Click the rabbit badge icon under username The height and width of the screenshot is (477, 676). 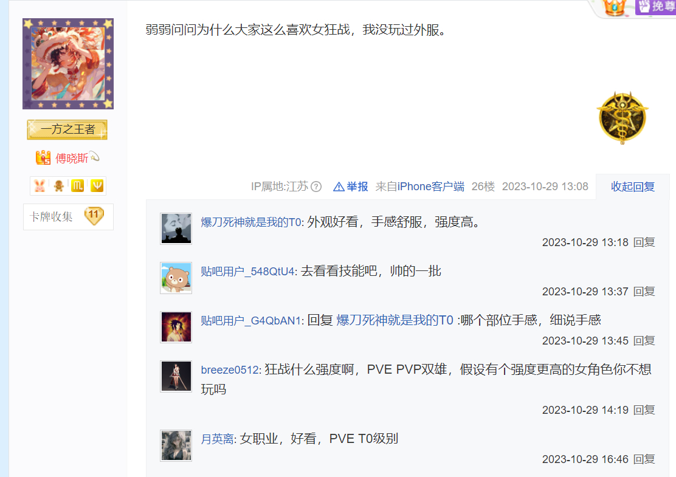coord(40,186)
